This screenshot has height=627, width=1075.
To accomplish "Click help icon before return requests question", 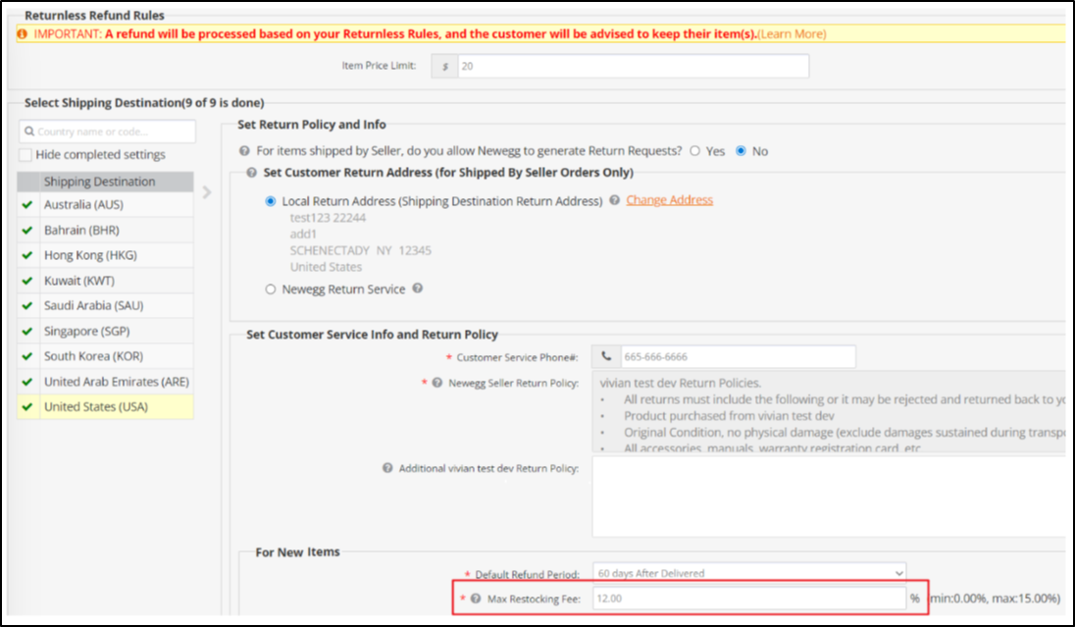I will point(244,151).
